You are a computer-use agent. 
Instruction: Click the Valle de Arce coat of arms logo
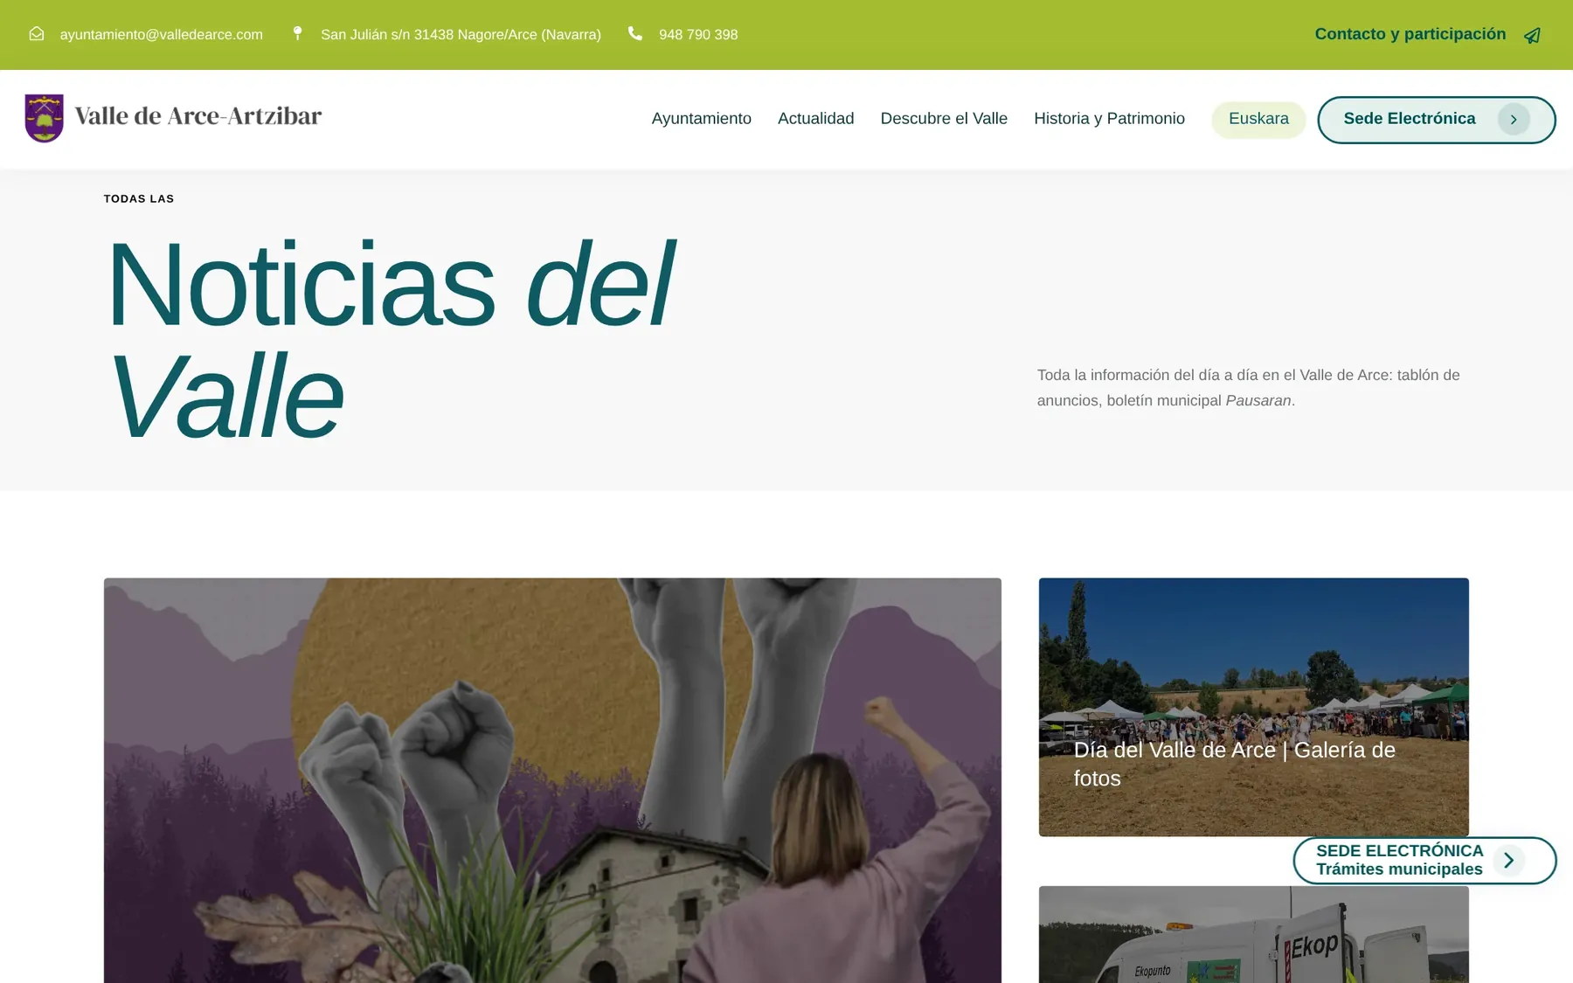pos(44,118)
